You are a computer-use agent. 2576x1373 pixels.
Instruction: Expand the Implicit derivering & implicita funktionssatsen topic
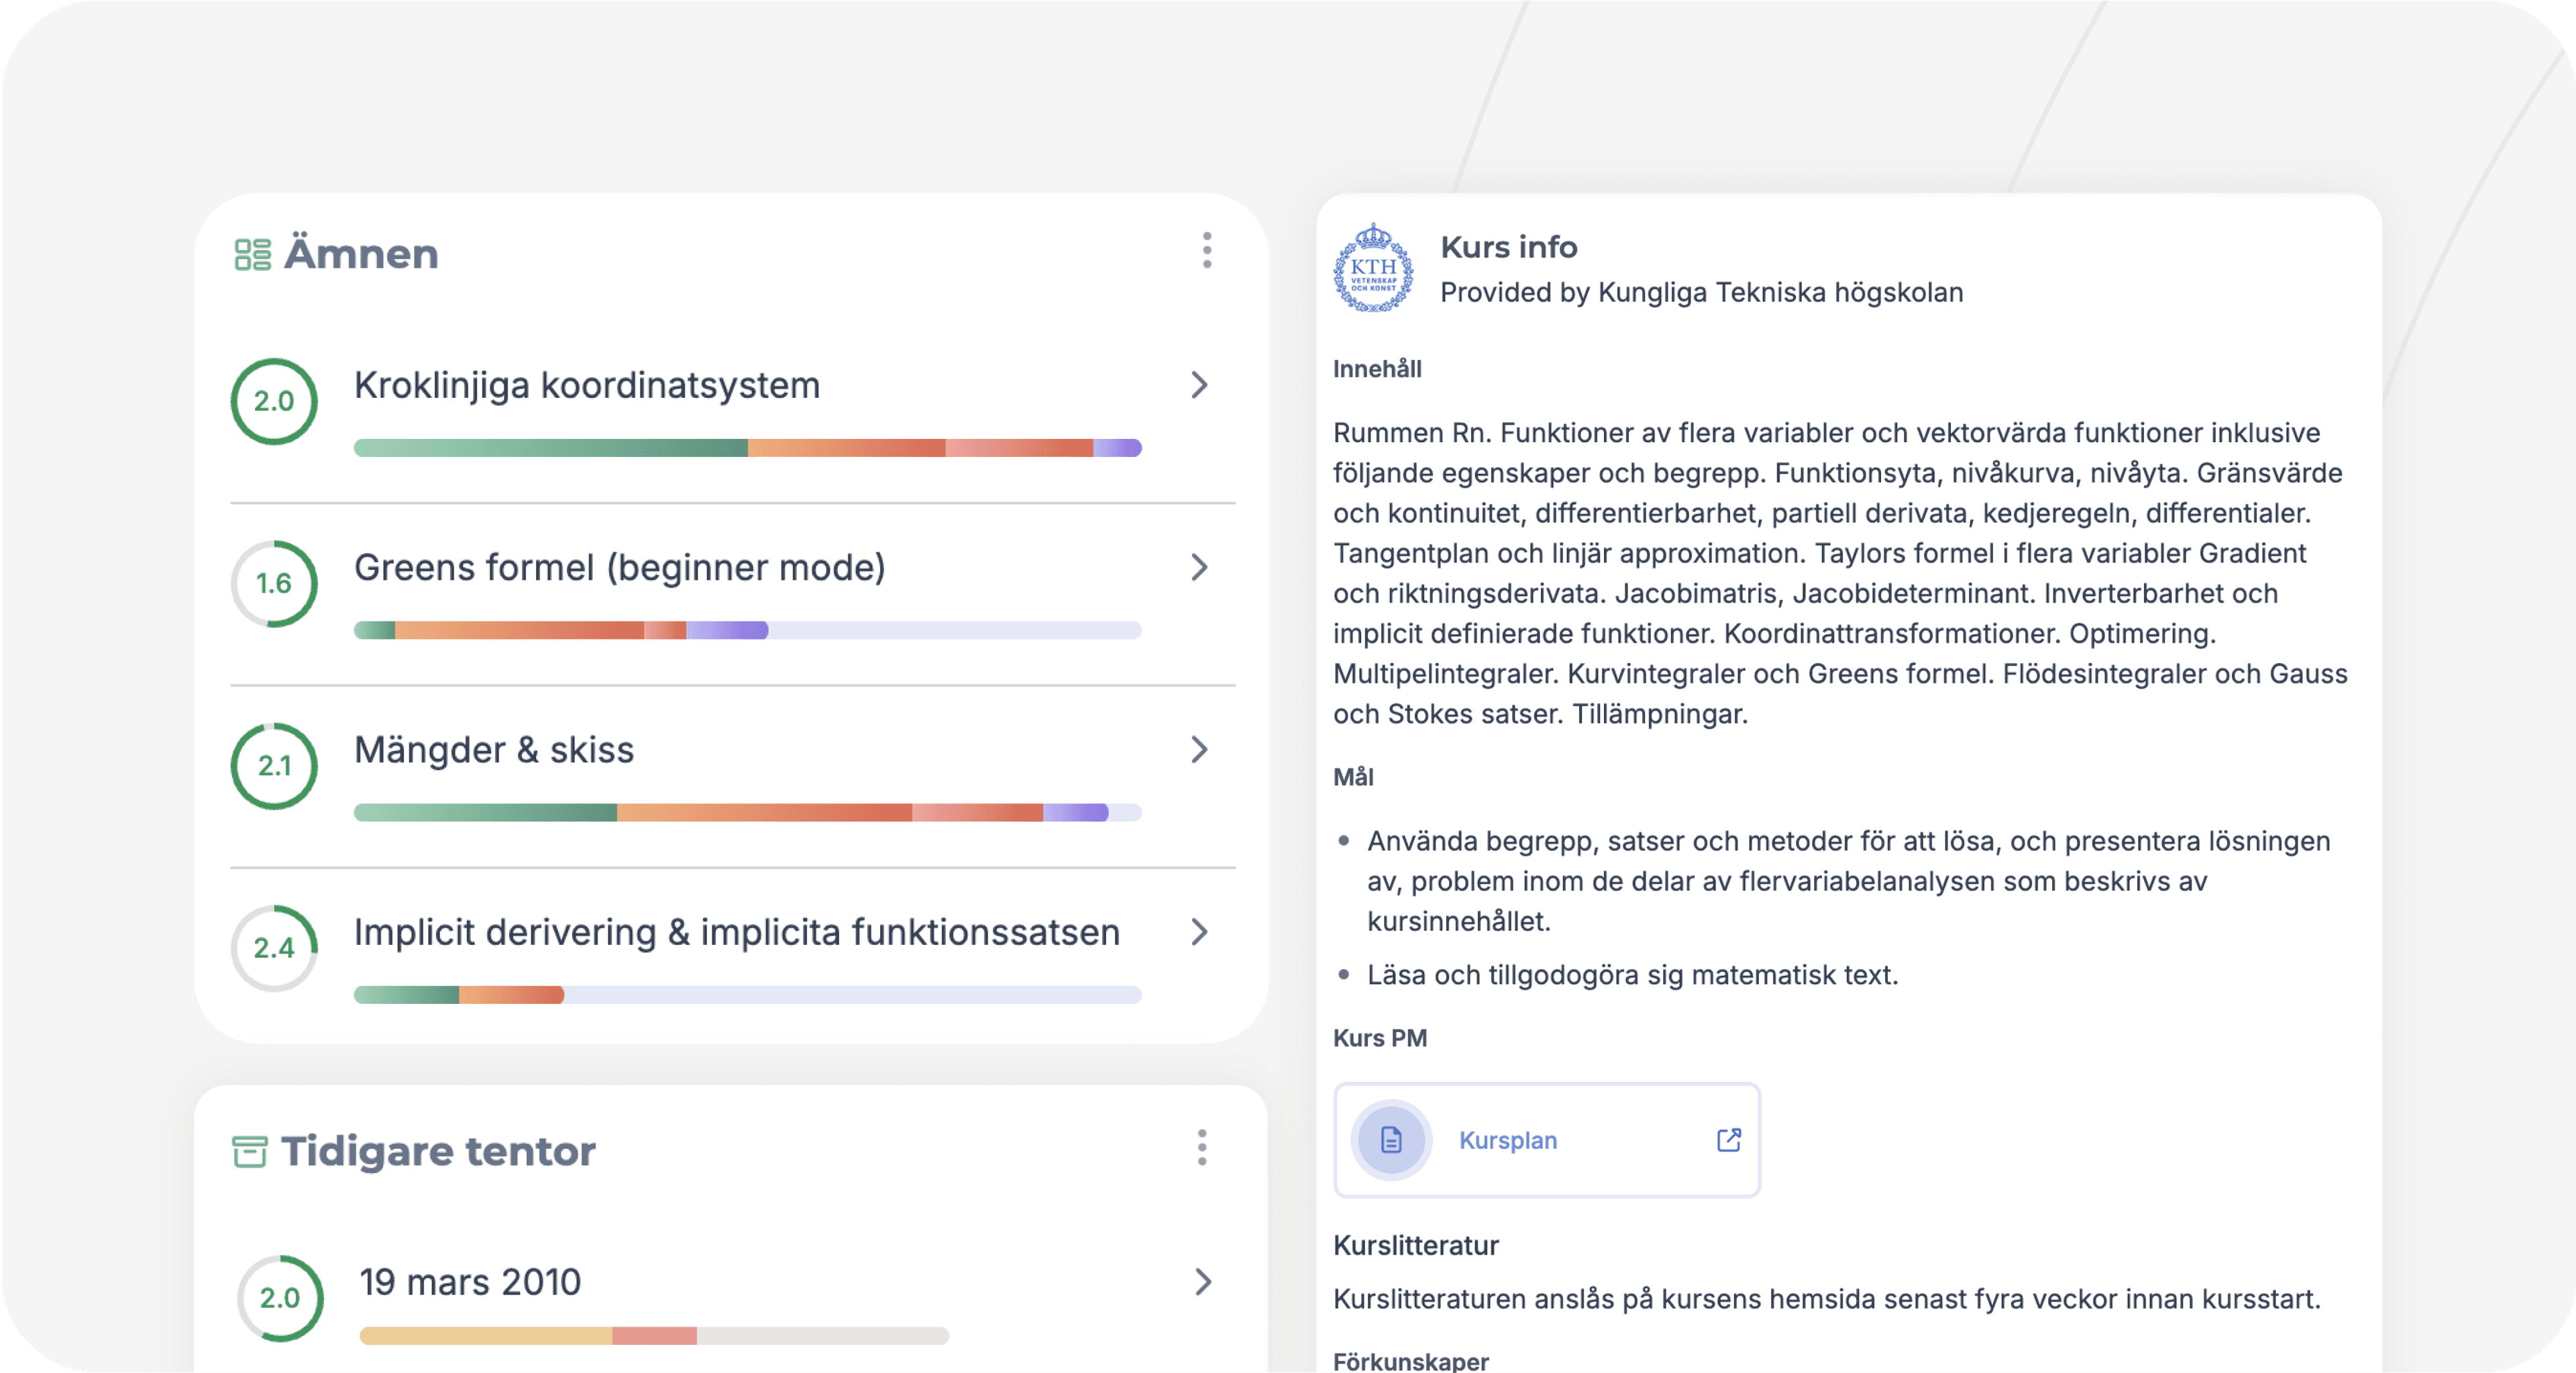(1199, 933)
